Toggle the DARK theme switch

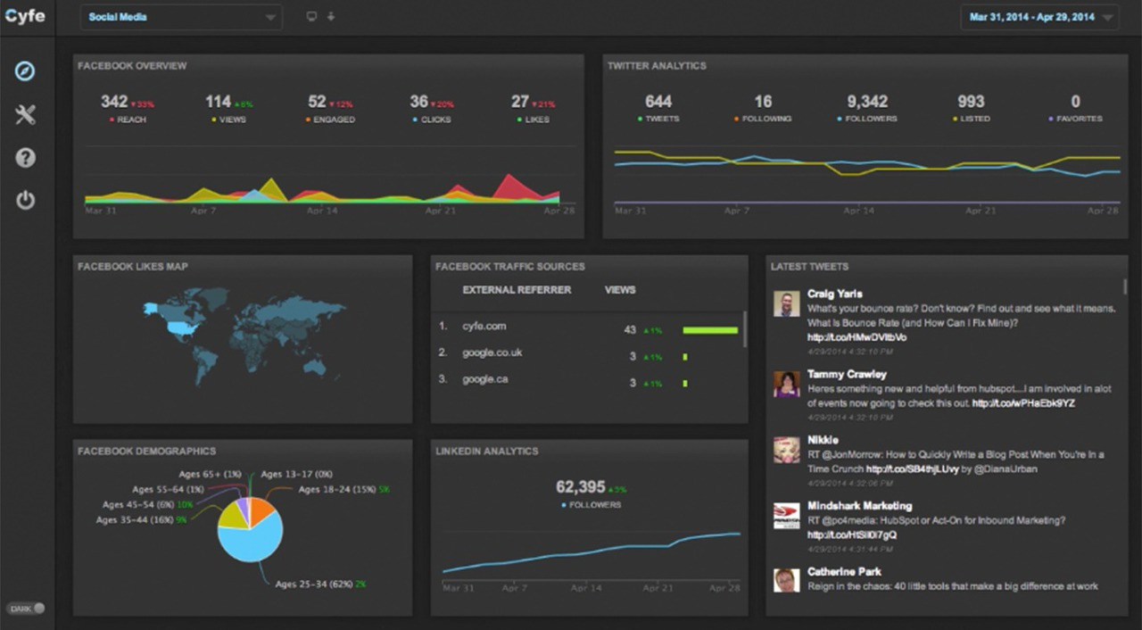point(25,609)
